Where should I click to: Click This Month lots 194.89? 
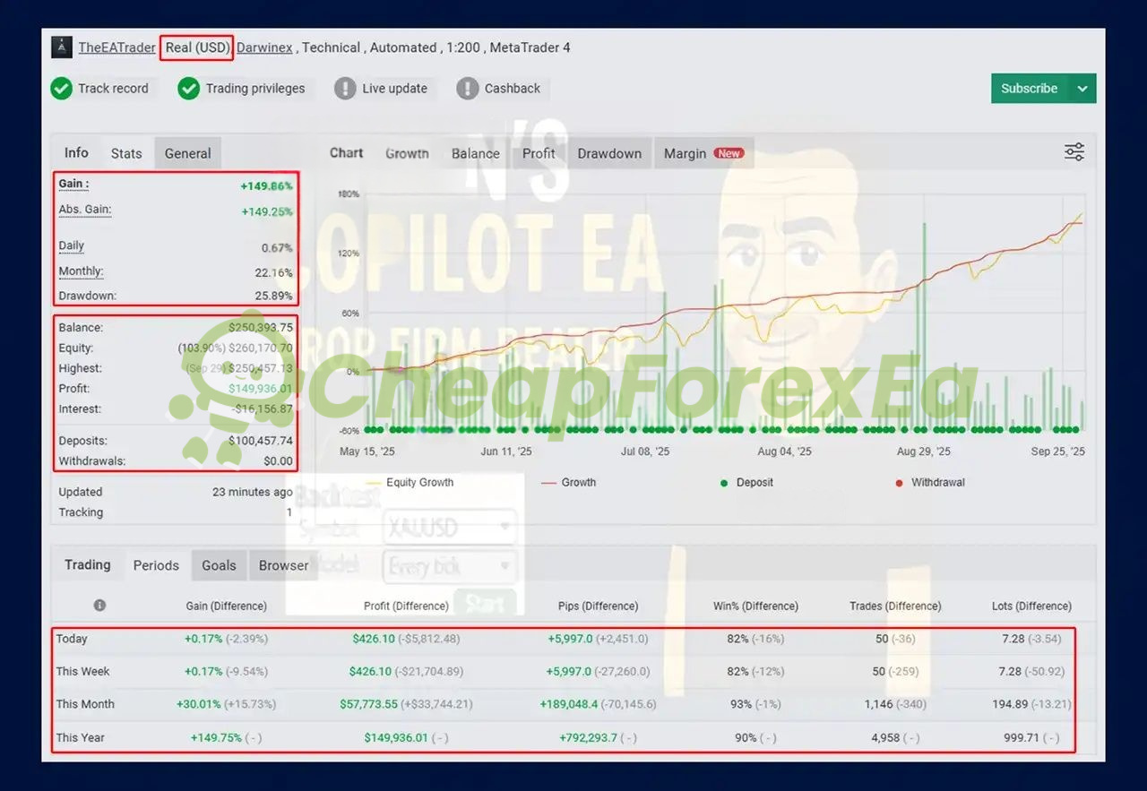tap(1010, 704)
